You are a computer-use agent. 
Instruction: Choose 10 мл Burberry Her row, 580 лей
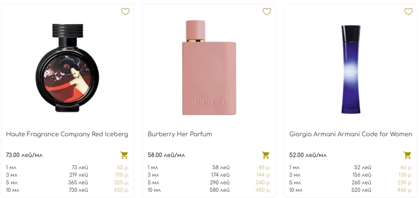click(x=209, y=190)
